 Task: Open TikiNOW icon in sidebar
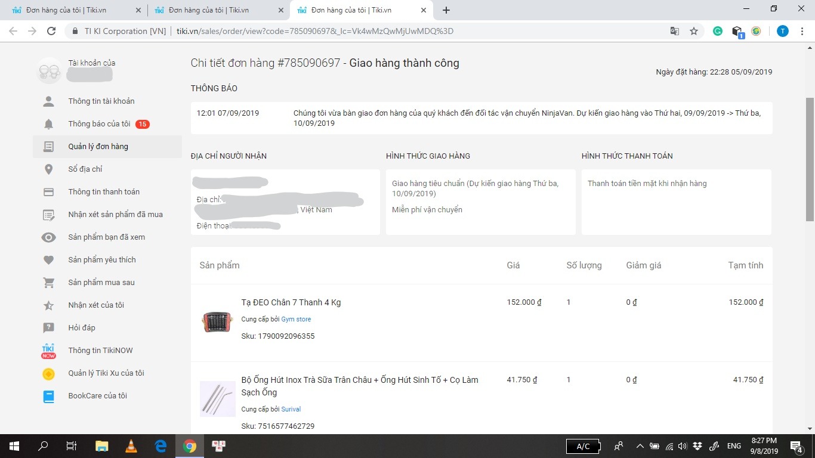pos(49,351)
